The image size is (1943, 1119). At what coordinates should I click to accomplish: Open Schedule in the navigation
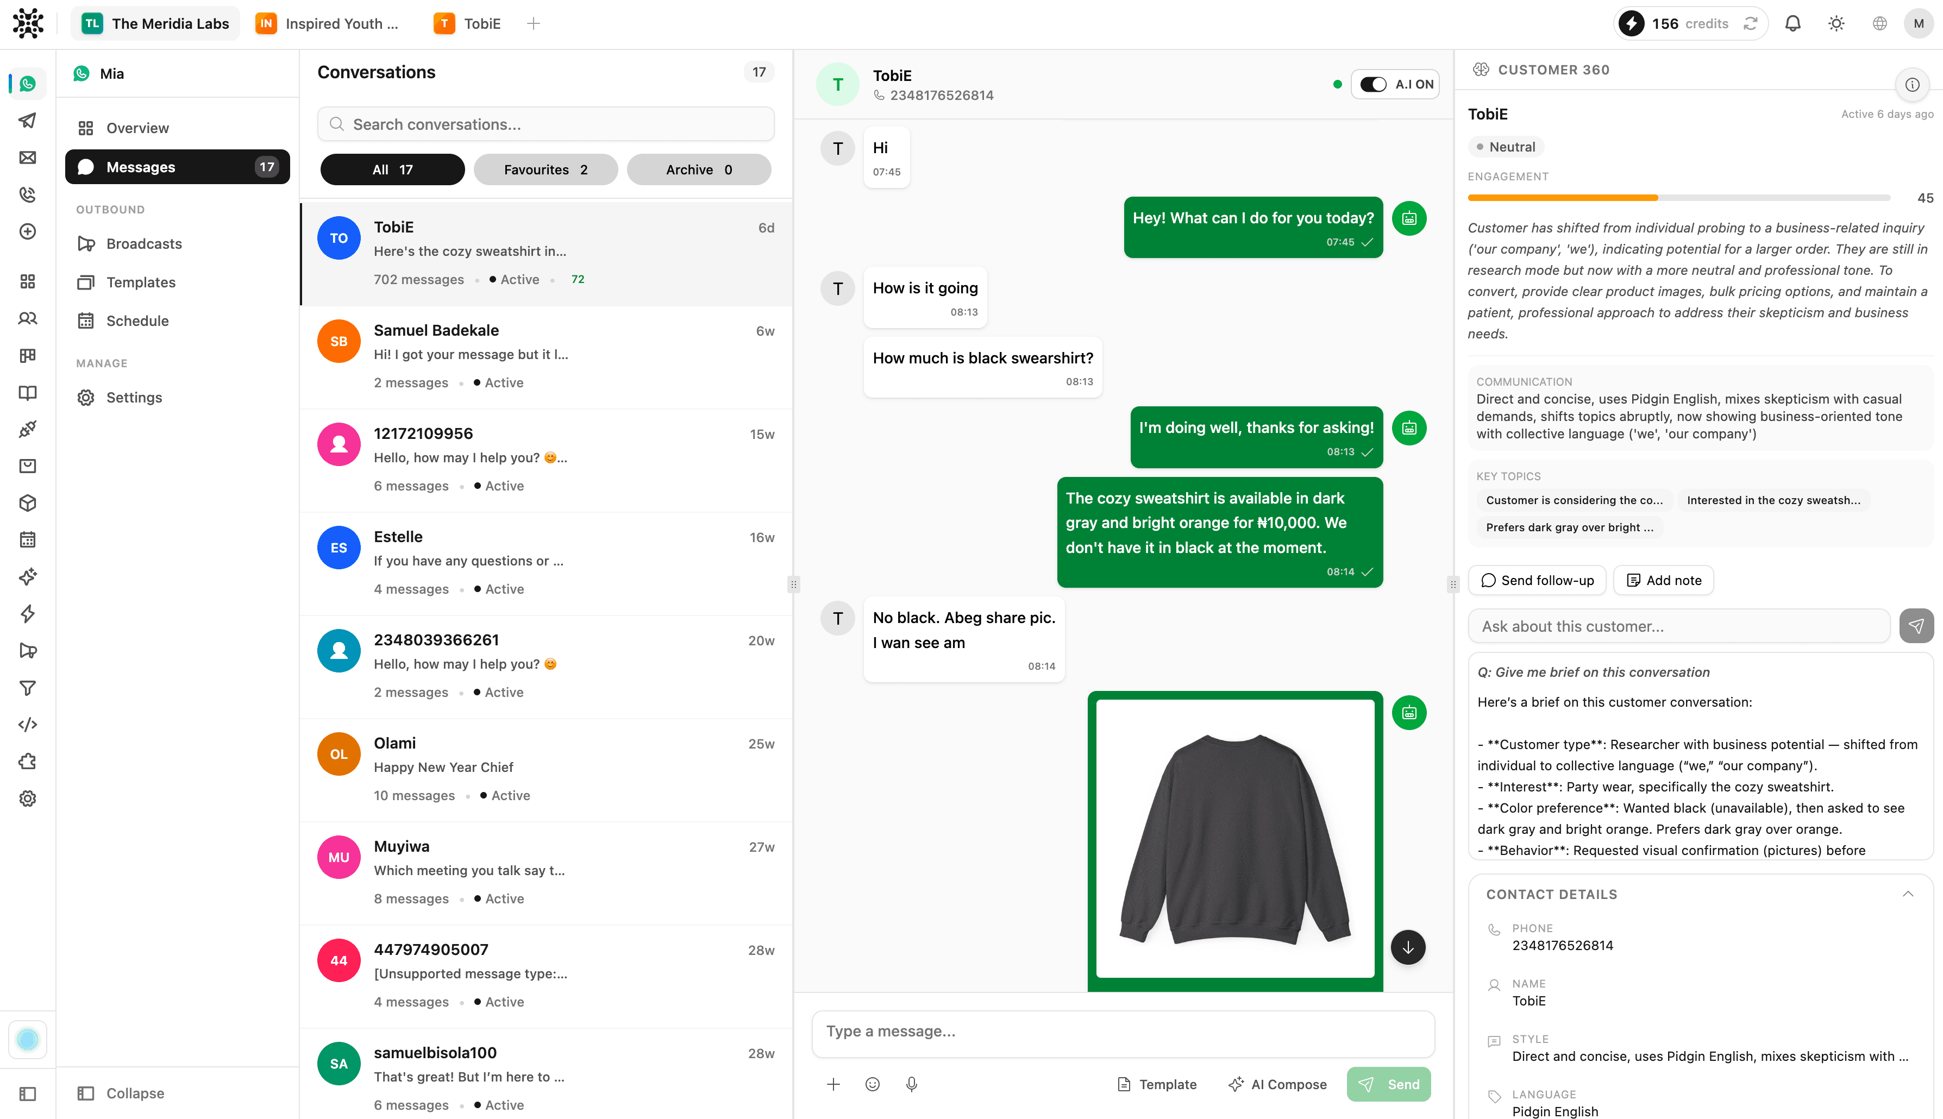tap(178, 320)
